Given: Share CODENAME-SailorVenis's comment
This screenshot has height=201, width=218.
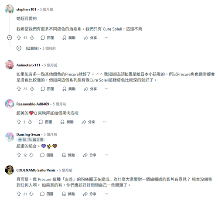Looking at the screenshot, I should [x=90, y=194].
